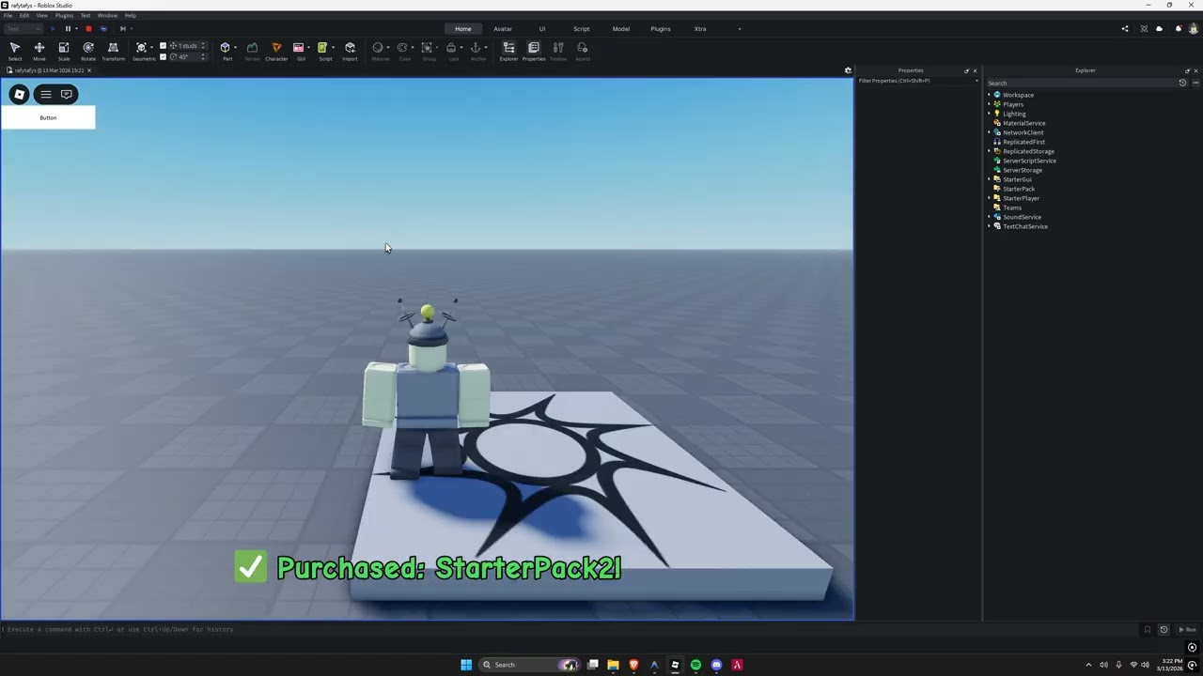The width and height of the screenshot is (1203, 676).
Task: Expand the Lighting node
Action: 989,114
